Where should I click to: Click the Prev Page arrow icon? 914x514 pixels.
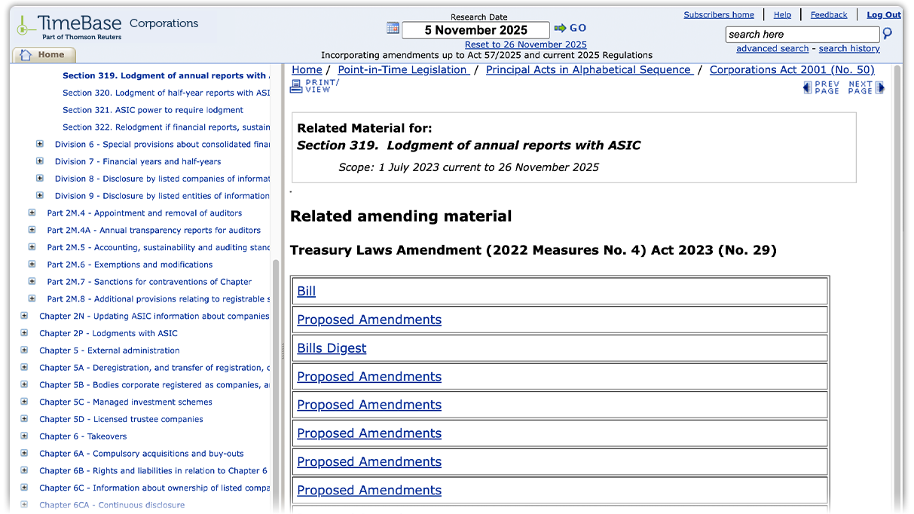coord(809,87)
